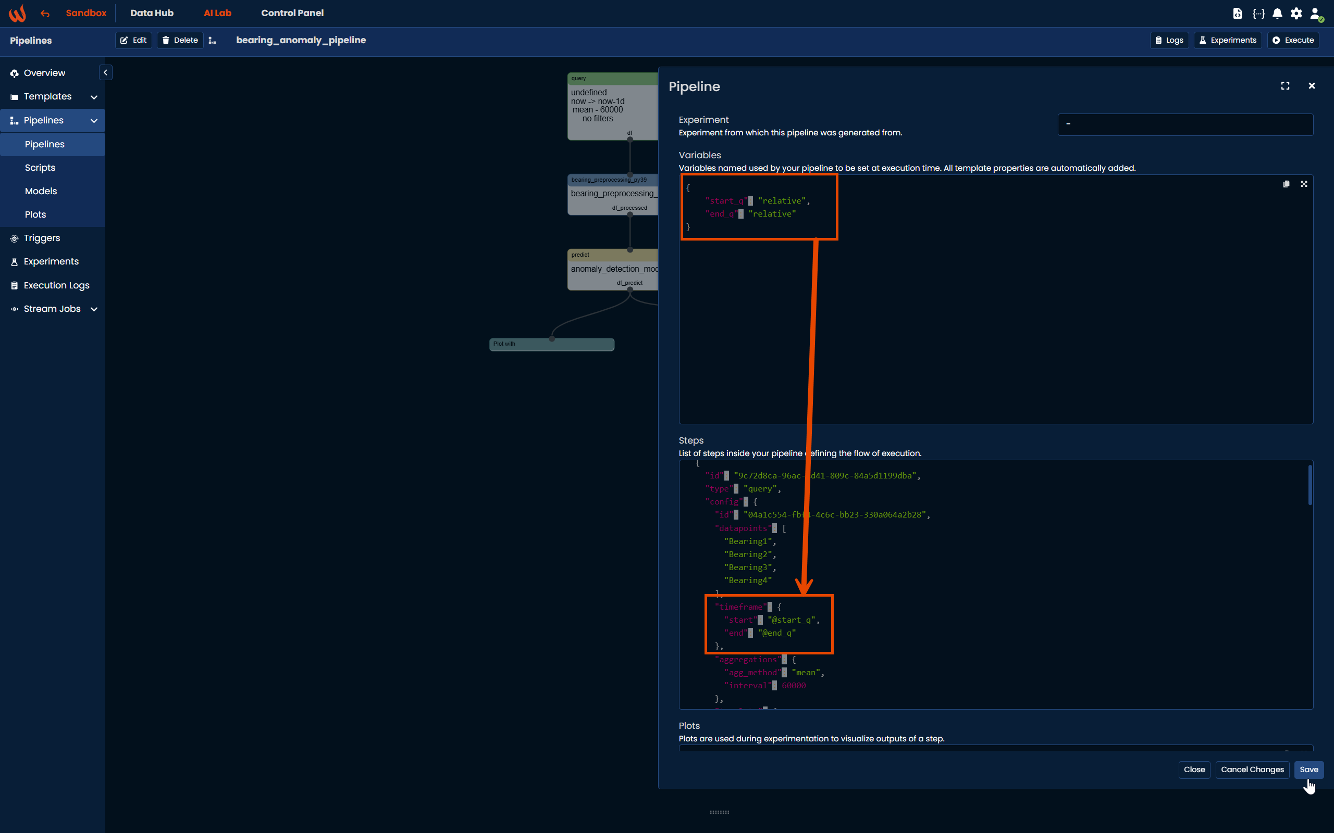Click the Save button
This screenshot has width=1334, height=833.
1308,769
